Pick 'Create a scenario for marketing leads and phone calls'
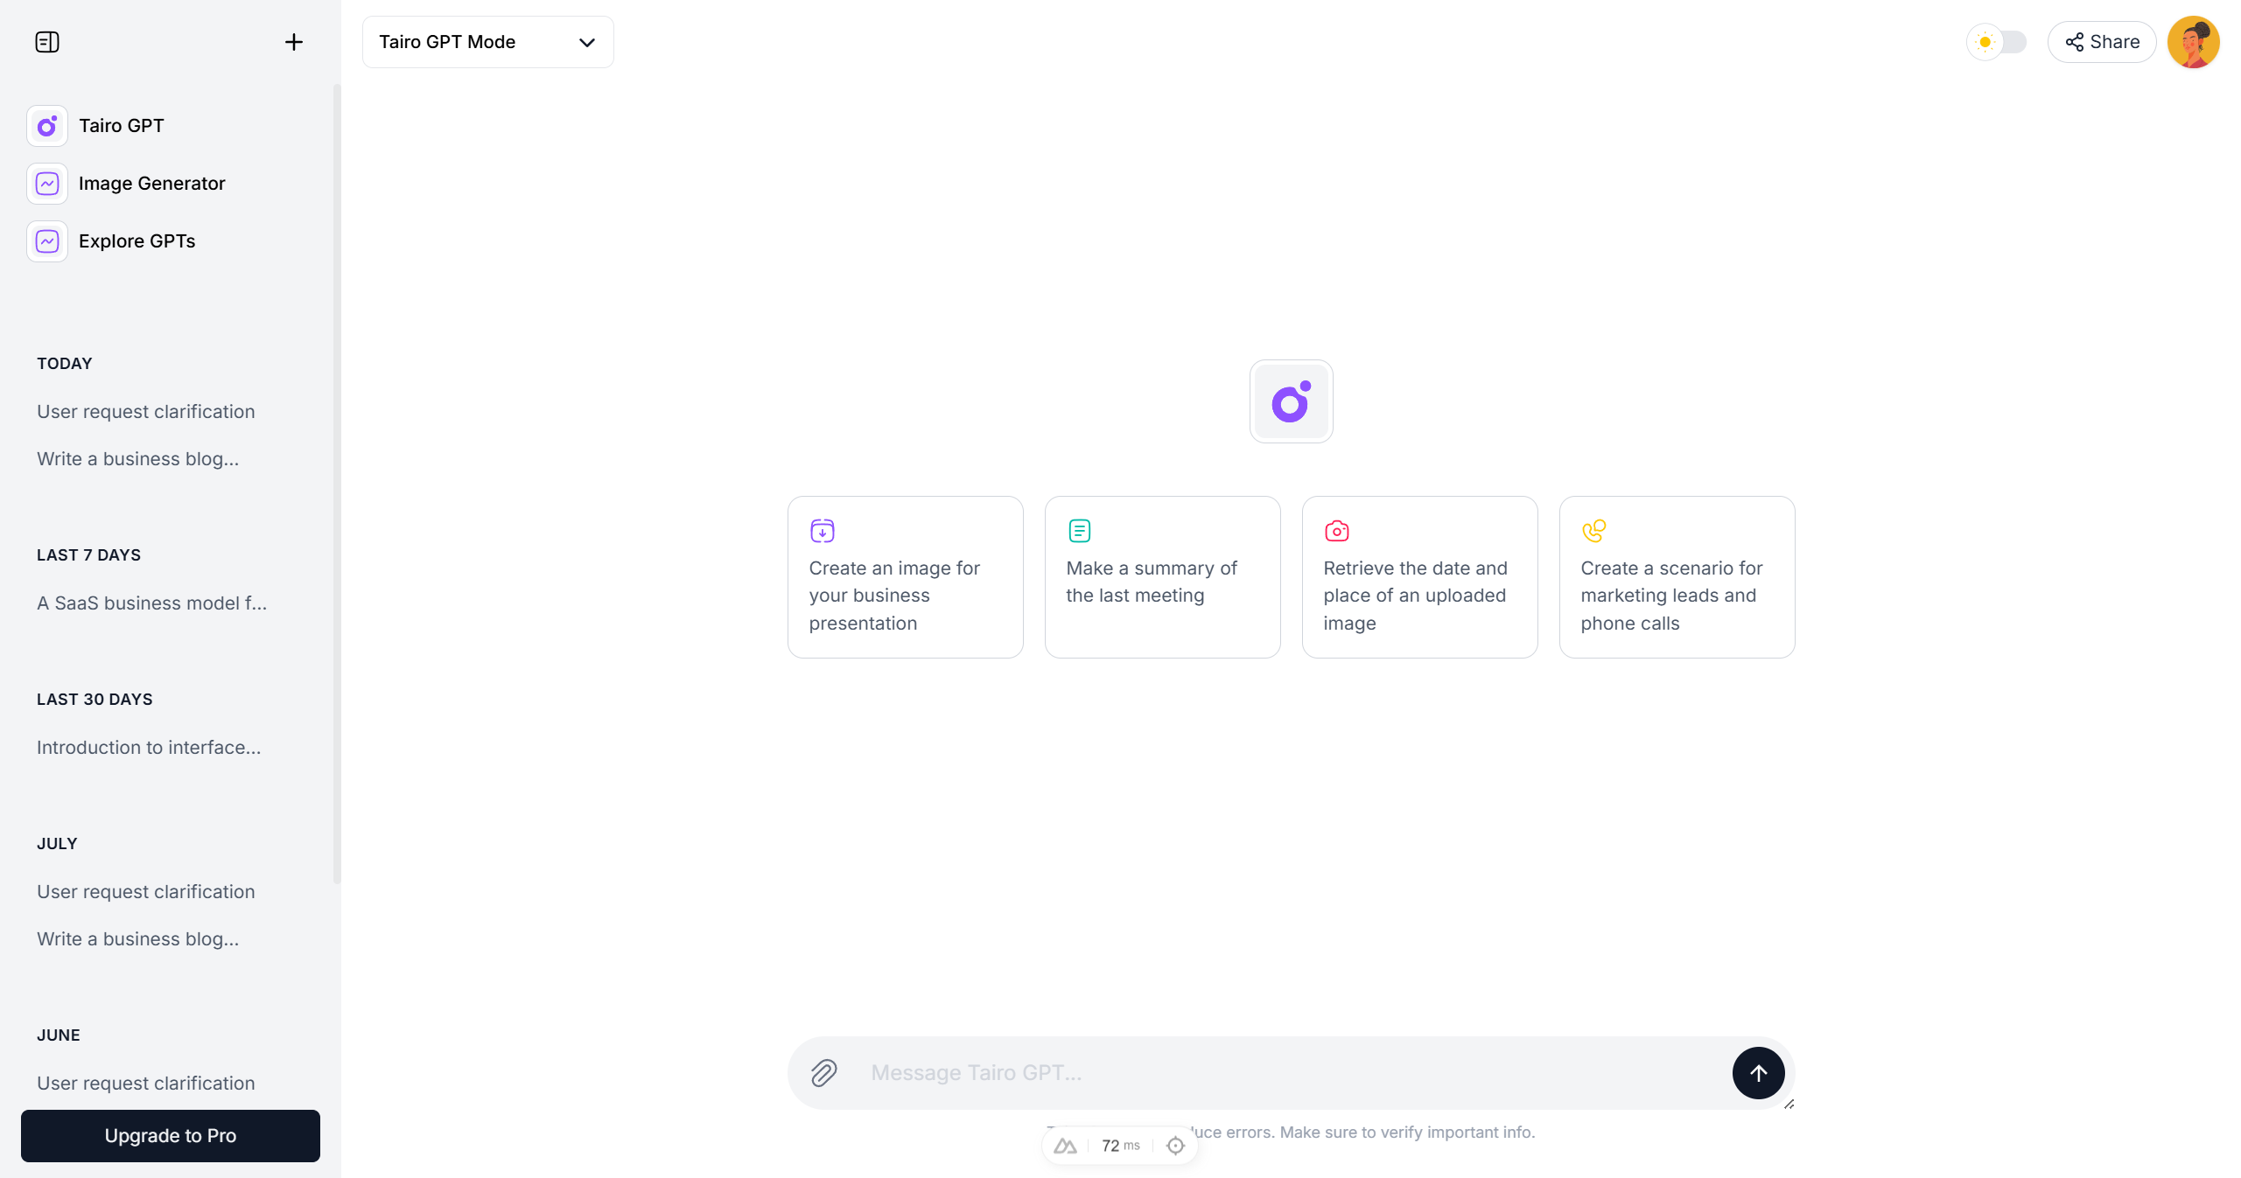 [x=1676, y=577]
